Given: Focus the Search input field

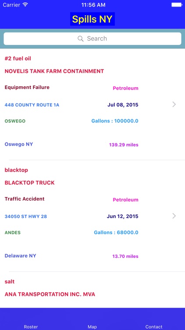Looking at the screenshot, I should [92, 39].
